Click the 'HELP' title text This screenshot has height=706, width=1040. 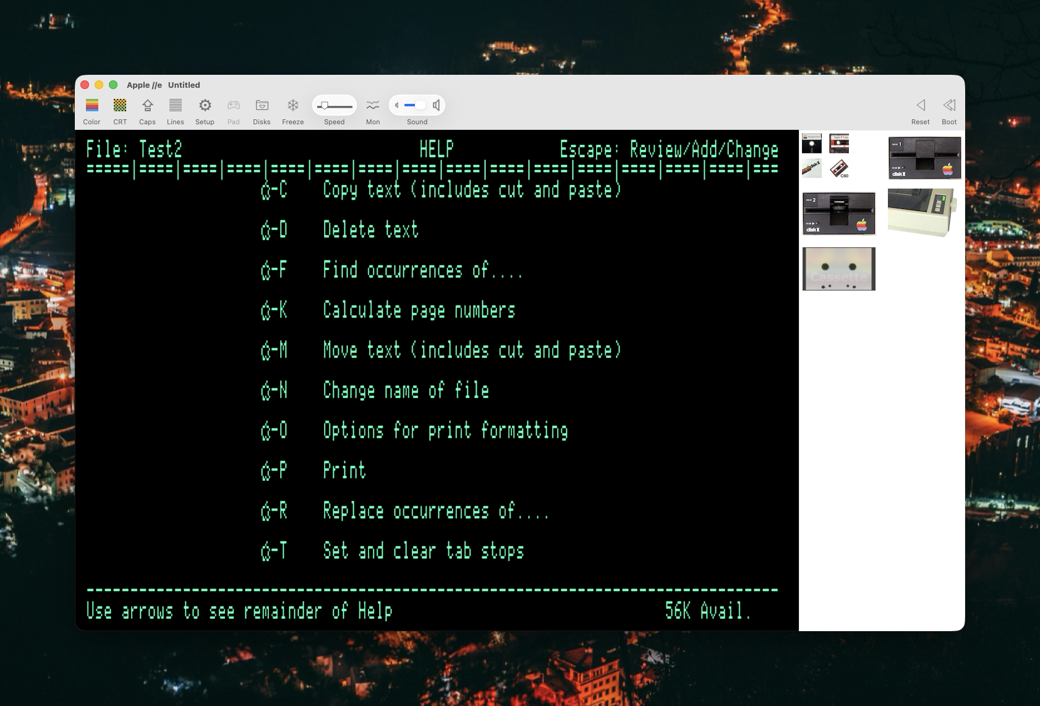(x=437, y=150)
